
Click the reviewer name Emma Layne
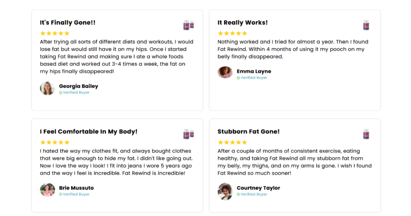(x=254, y=71)
